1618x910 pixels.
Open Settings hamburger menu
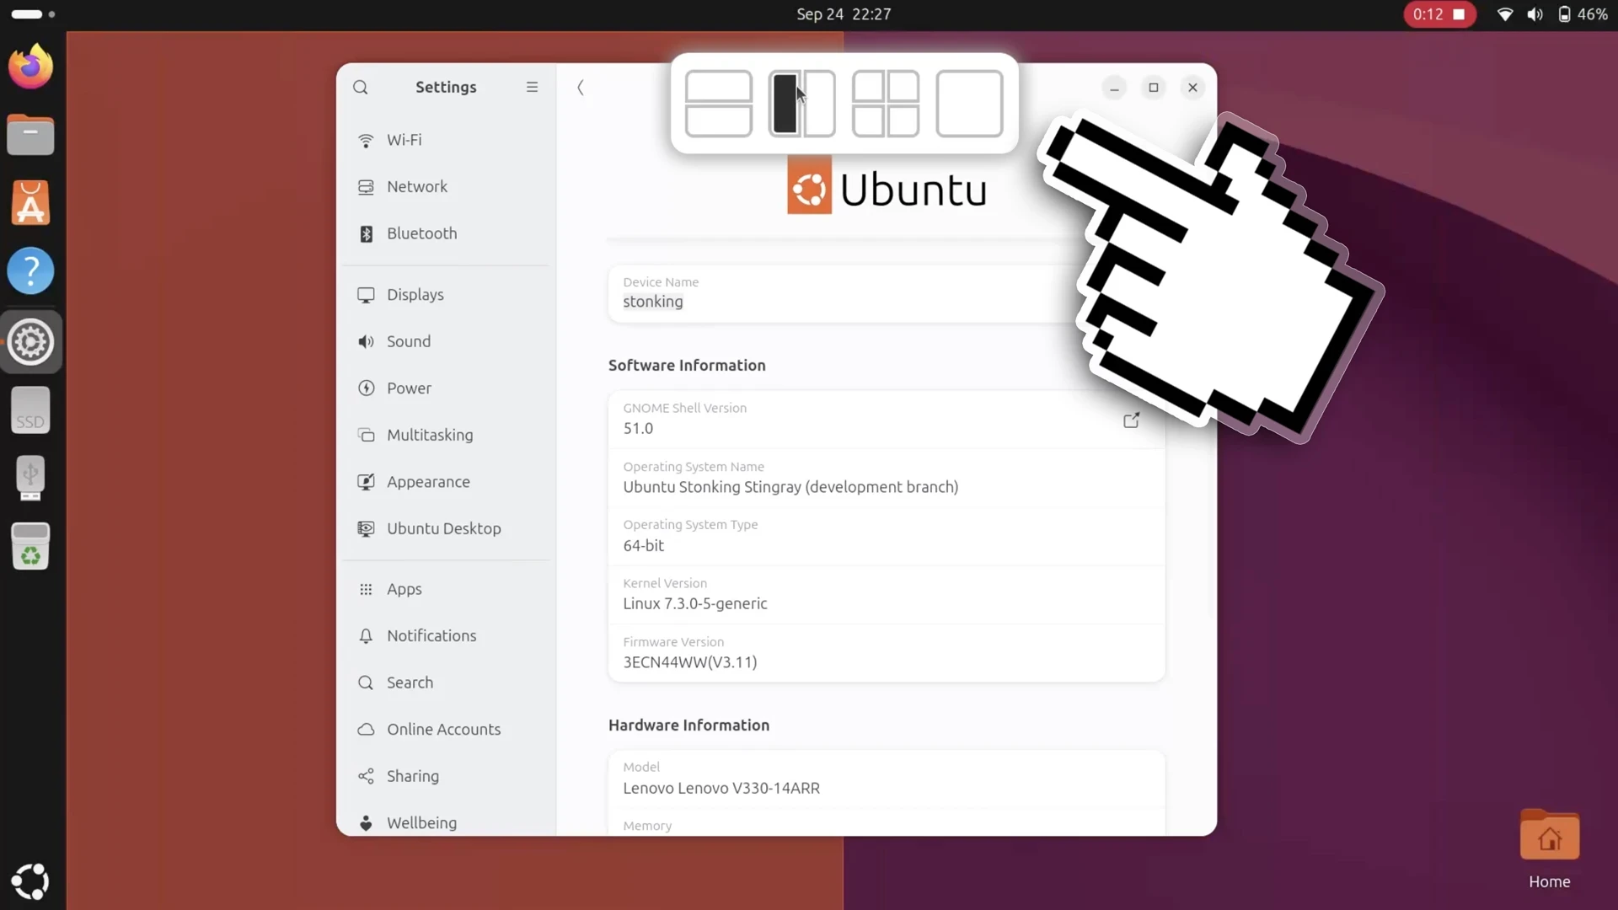(532, 87)
